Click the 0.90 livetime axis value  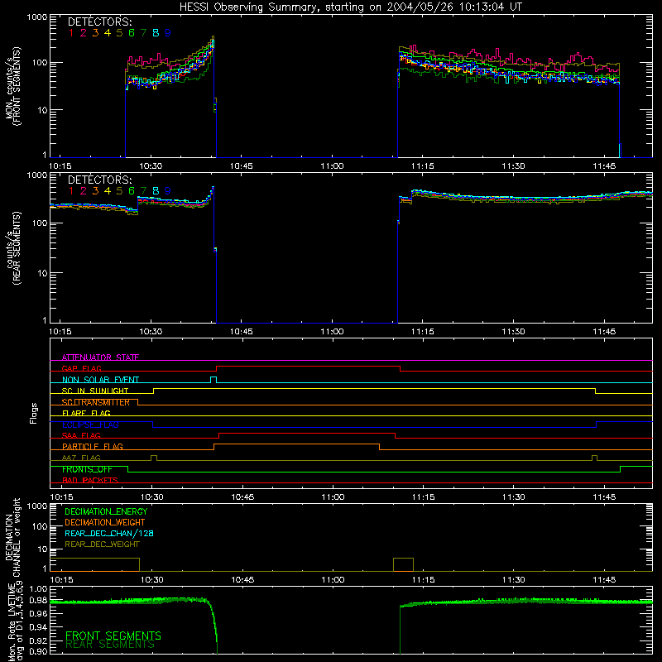39,651
